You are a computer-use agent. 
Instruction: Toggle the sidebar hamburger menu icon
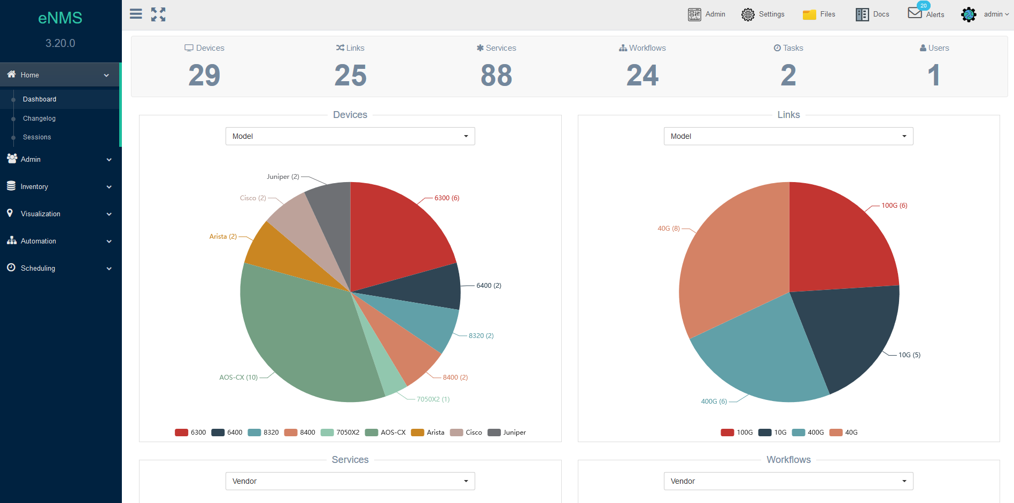(136, 14)
